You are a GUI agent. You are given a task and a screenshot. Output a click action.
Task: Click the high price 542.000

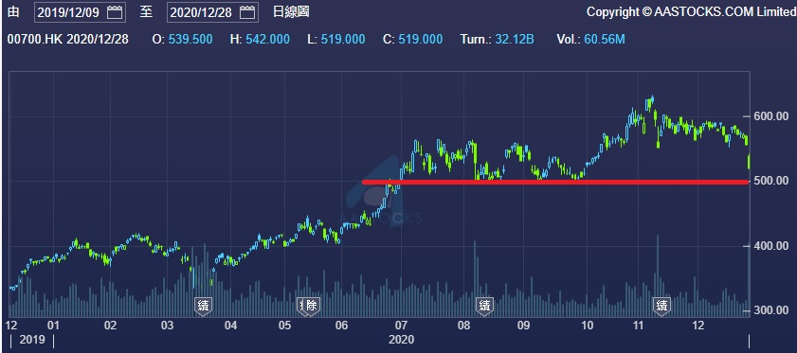click(x=267, y=39)
